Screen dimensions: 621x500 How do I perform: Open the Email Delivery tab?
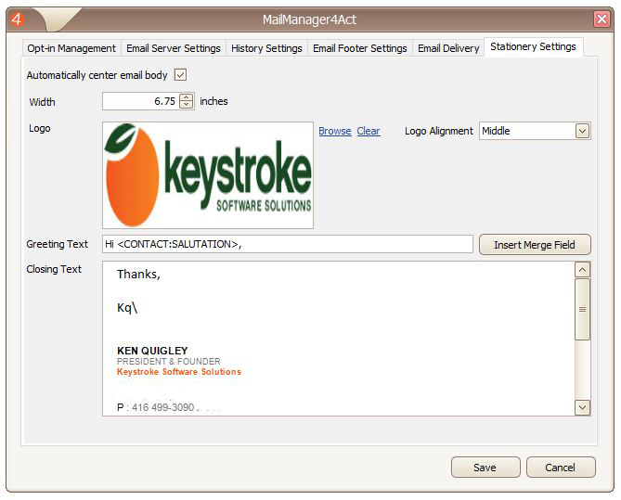(448, 48)
